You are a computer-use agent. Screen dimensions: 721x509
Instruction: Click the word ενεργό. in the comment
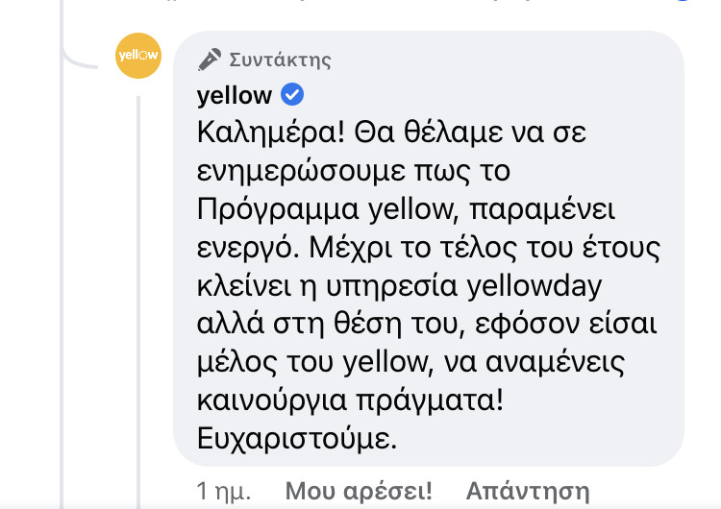point(253,247)
